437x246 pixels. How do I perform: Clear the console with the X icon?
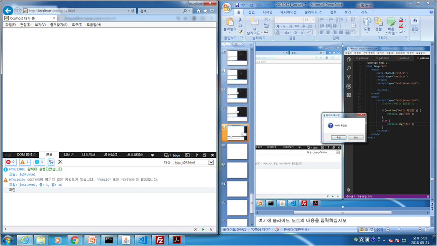click(x=60, y=162)
